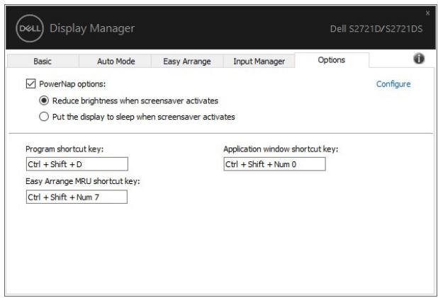Go to the Easy Arrange tab

click(x=187, y=62)
